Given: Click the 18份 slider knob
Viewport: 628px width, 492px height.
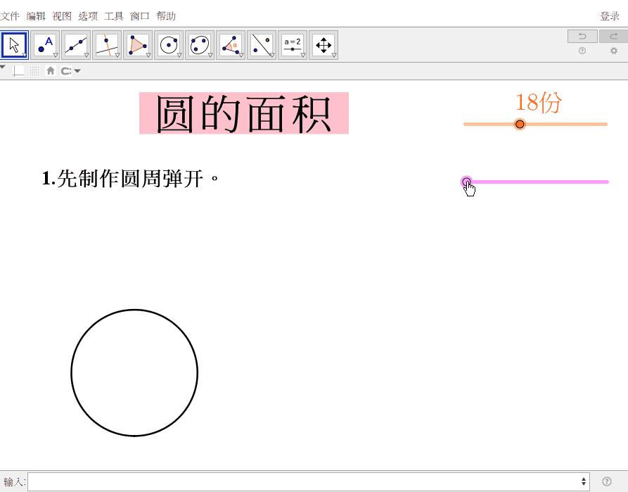Looking at the screenshot, I should coord(520,124).
